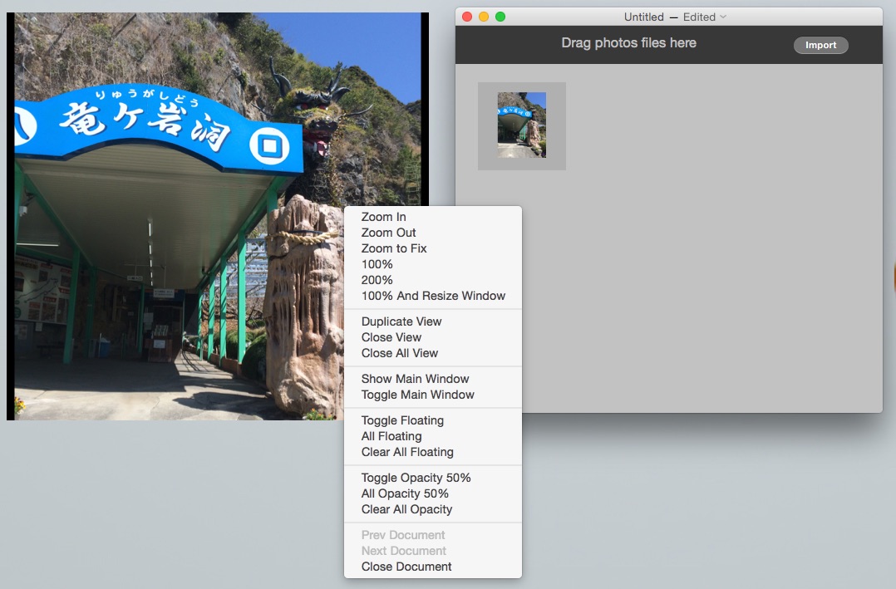The image size is (896, 589).
Task: Choose Show Main Window
Action: [x=432, y=379]
